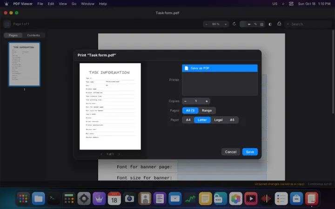Go to previous preview page arrow

(101, 154)
